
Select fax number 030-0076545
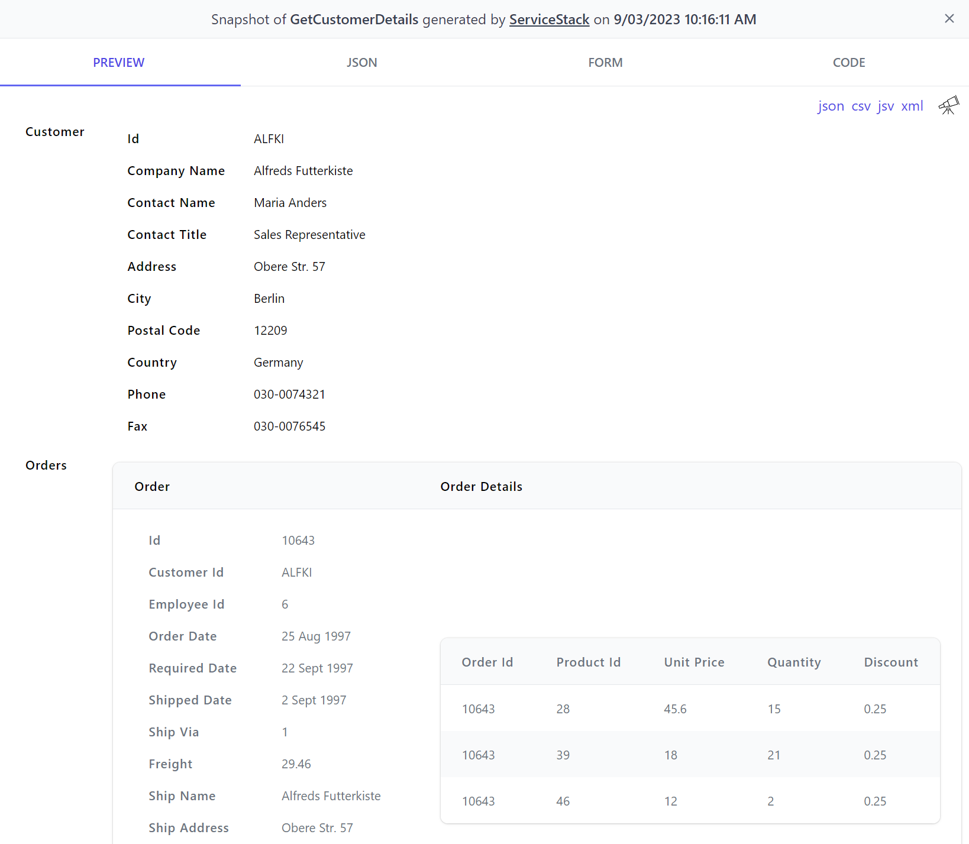[x=289, y=426]
